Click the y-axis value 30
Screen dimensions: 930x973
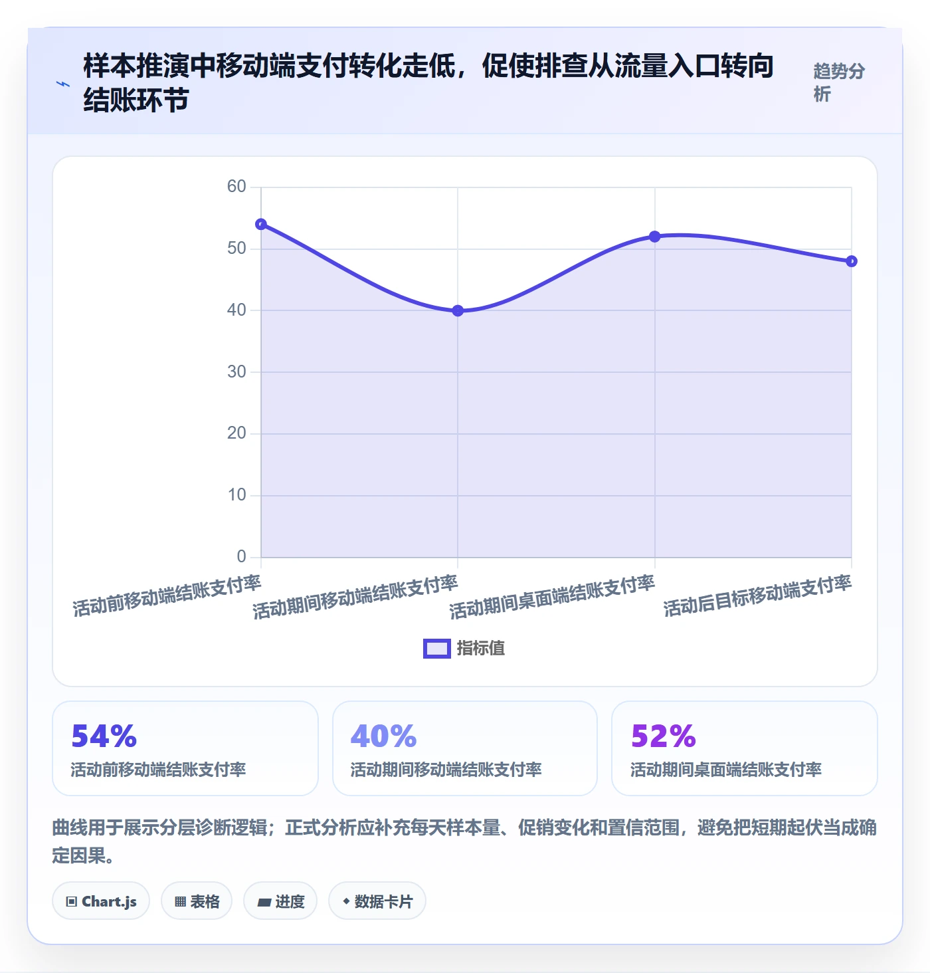(236, 372)
